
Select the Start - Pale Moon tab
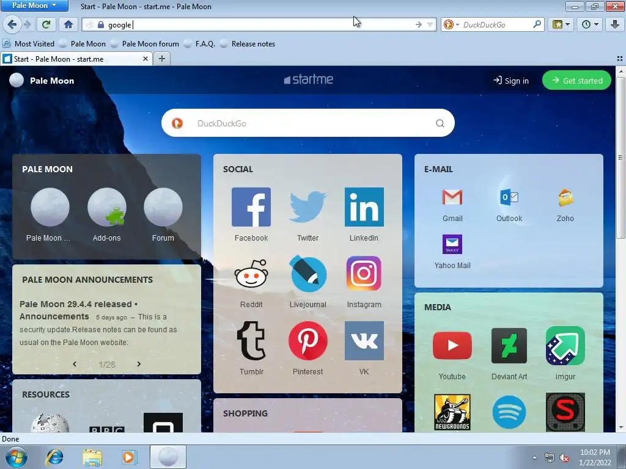[76, 59]
